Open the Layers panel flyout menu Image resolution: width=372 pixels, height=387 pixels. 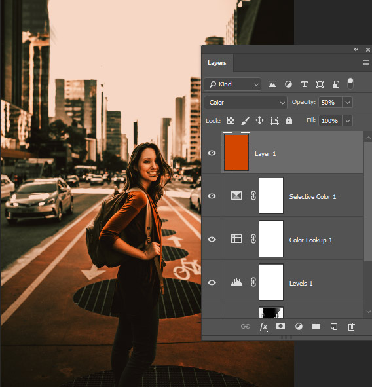click(366, 63)
